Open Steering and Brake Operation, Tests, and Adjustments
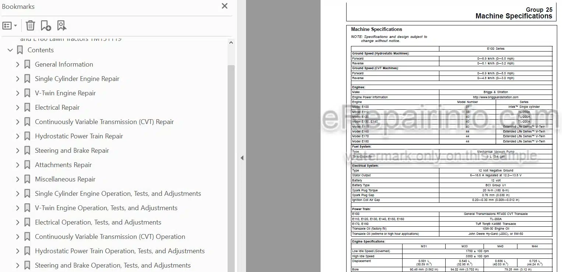 tap(113, 265)
